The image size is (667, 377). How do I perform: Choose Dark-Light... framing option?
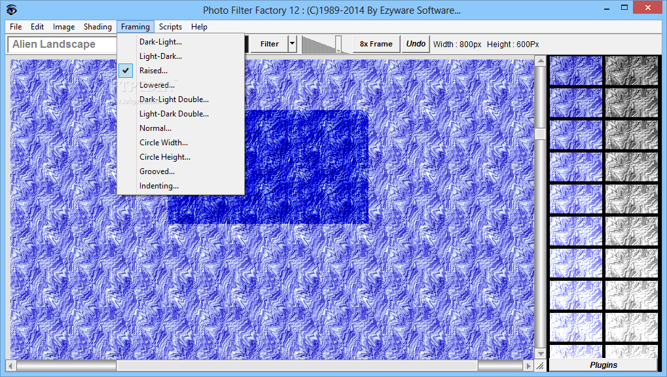point(181,42)
